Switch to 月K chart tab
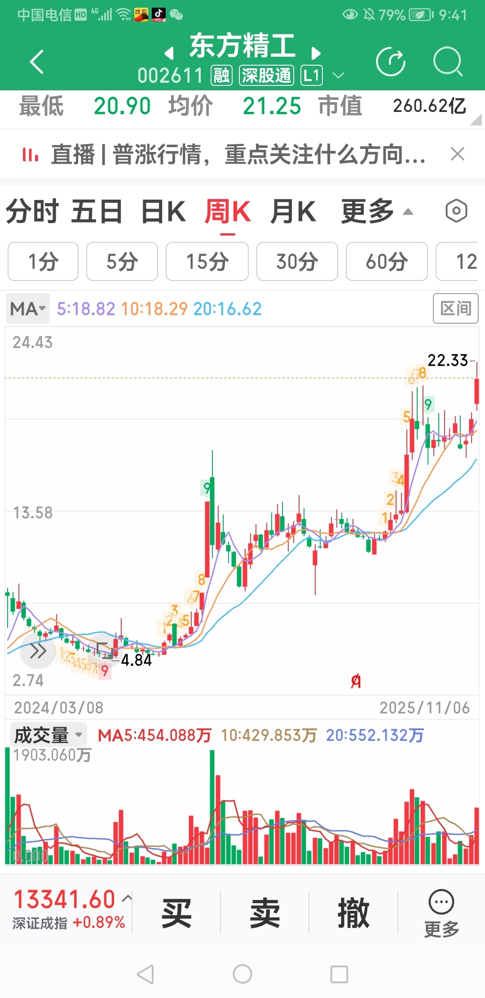Image resolution: width=485 pixels, height=998 pixels. [x=293, y=211]
